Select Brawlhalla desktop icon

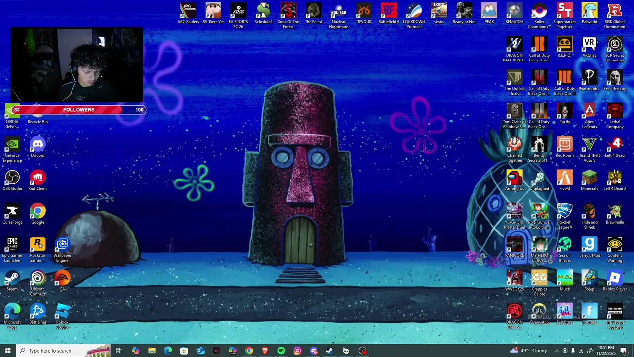615,213
